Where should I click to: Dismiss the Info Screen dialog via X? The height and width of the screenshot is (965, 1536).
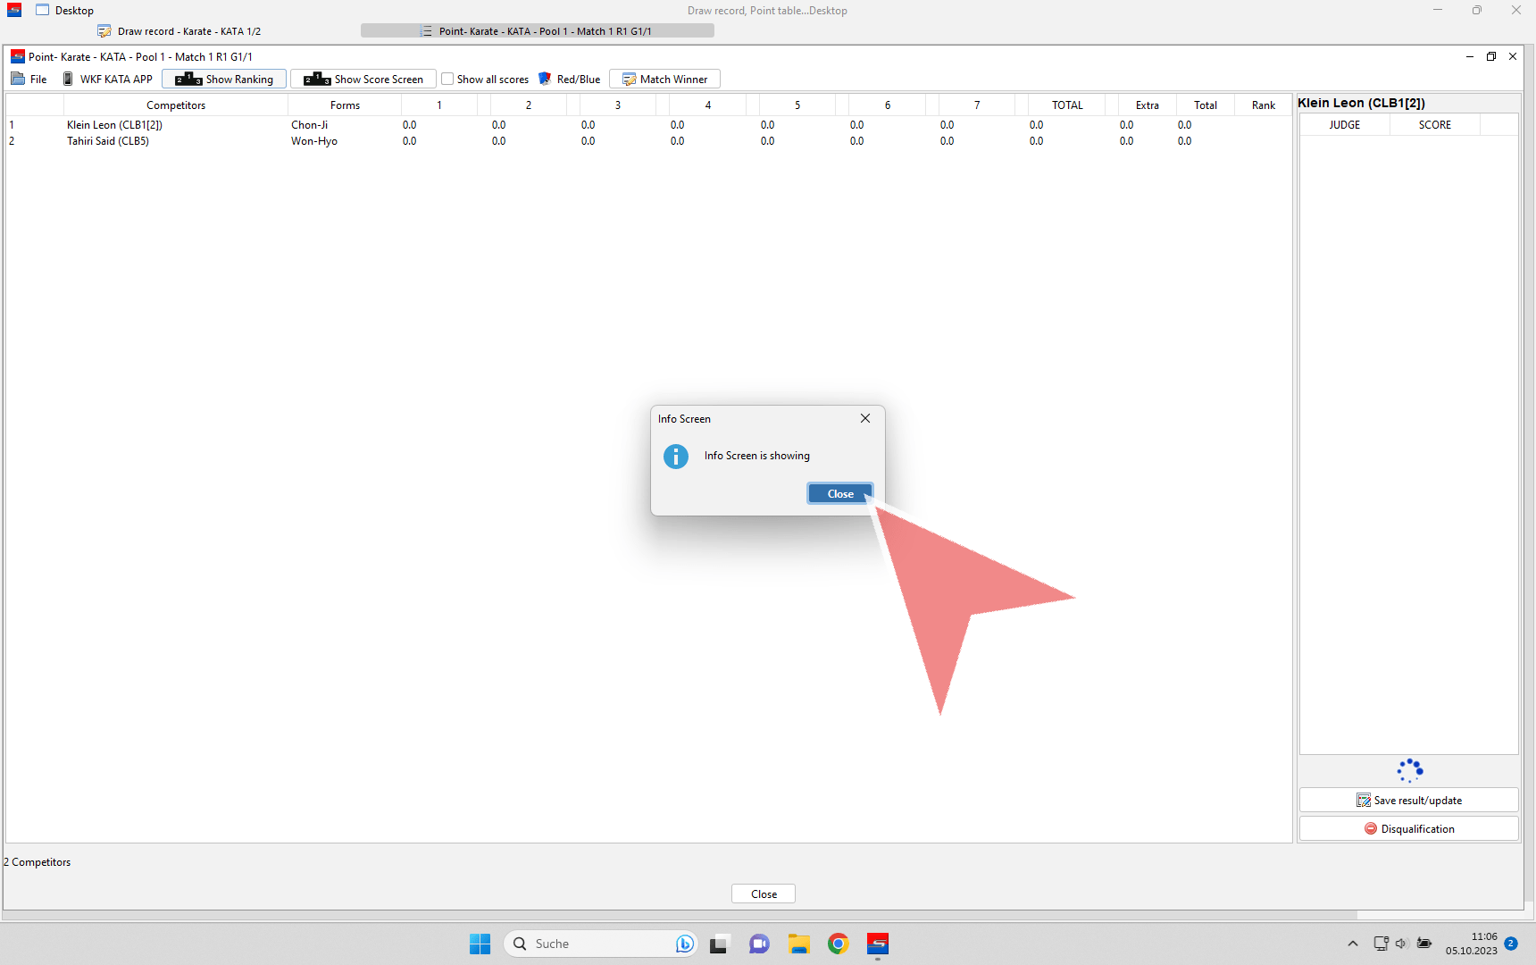coord(864,418)
